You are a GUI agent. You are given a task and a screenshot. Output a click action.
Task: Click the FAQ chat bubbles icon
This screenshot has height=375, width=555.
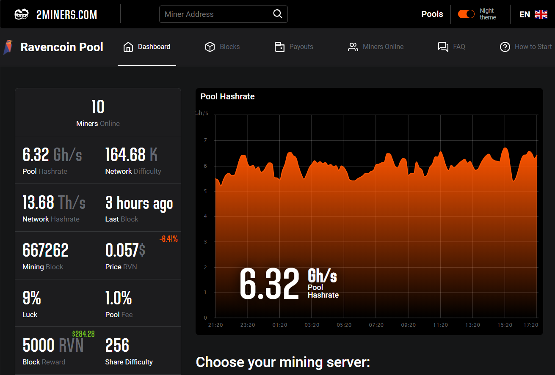click(x=443, y=47)
